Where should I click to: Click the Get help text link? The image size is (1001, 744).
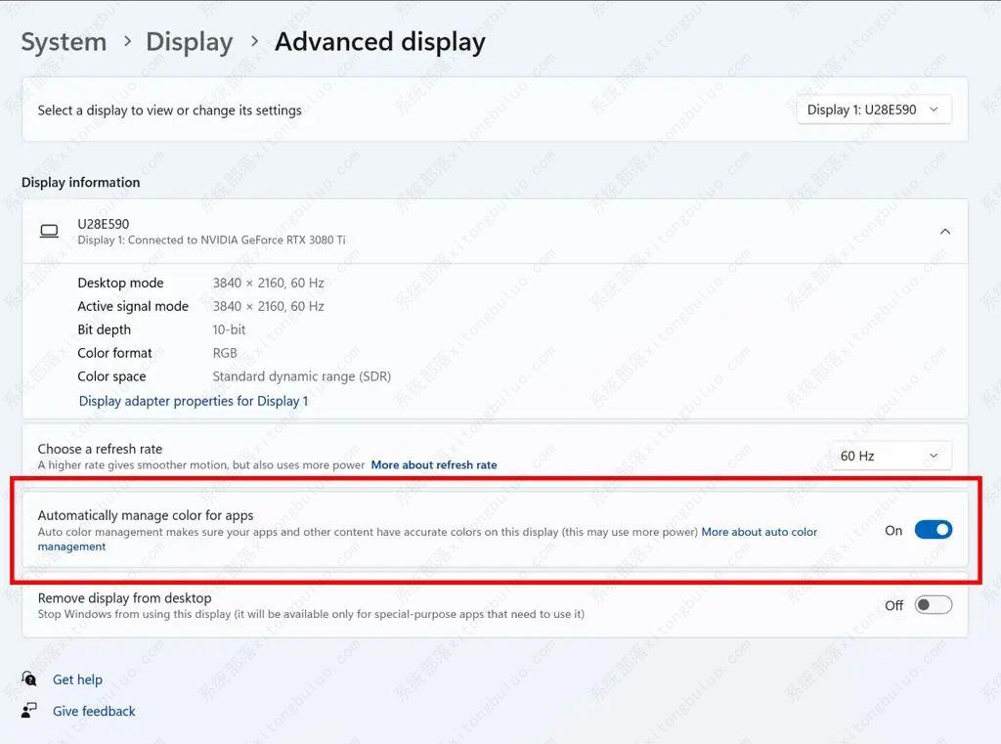[77, 679]
